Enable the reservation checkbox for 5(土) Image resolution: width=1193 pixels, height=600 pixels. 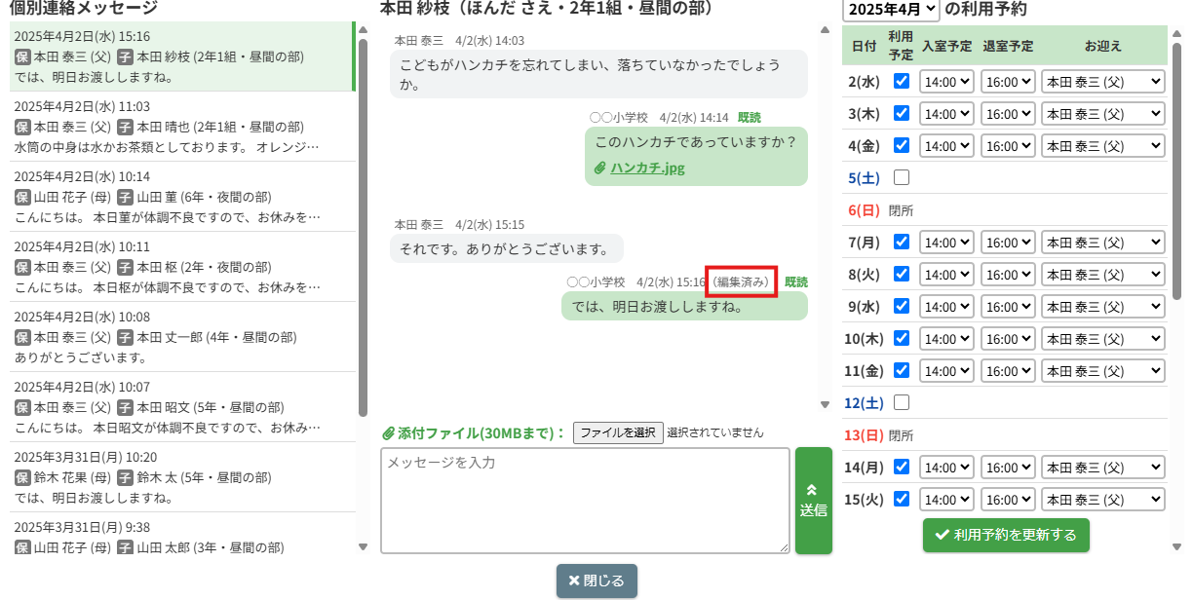pos(902,177)
